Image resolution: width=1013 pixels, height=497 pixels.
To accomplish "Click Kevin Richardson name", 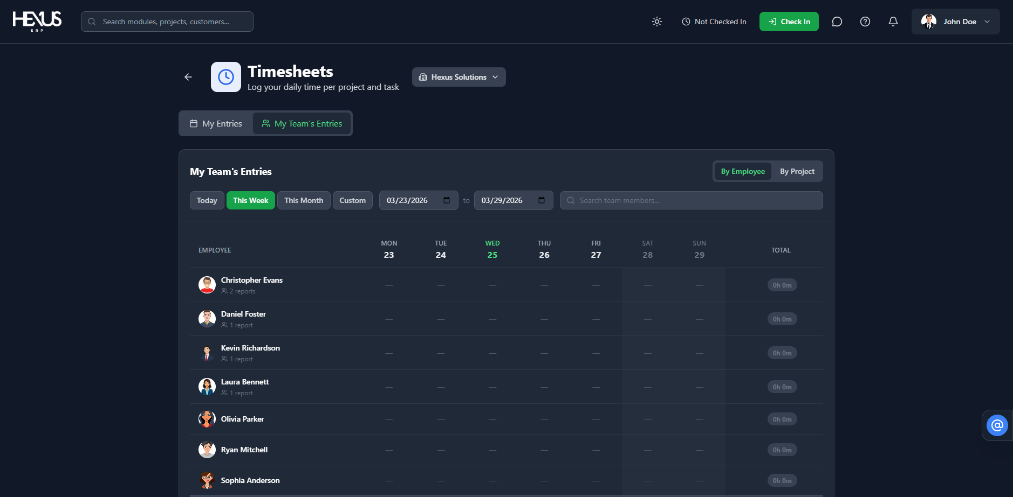I will click(250, 348).
